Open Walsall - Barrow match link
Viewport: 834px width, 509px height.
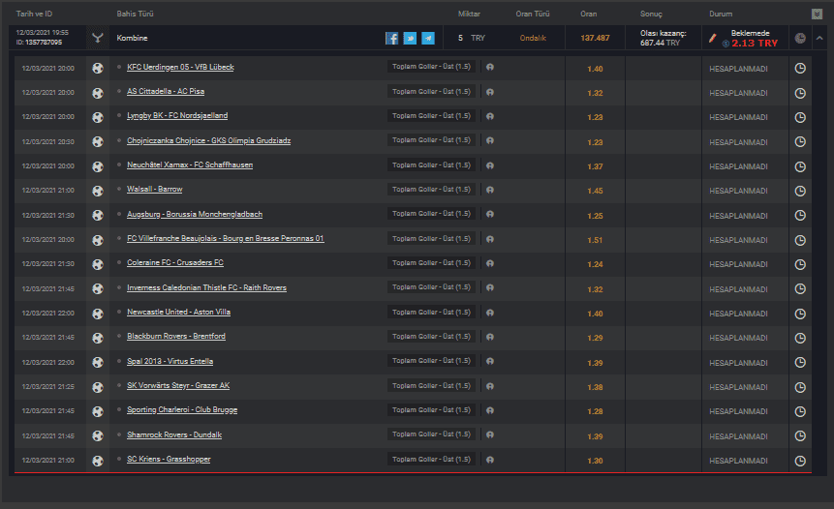pyautogui.click(x=154, y=189)
